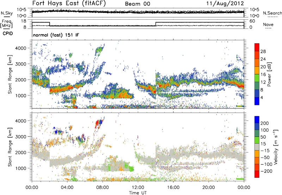Click the '28' Power colorbar tick label
The width and height of the screenshot is (282, 195).
click(263, 51)
